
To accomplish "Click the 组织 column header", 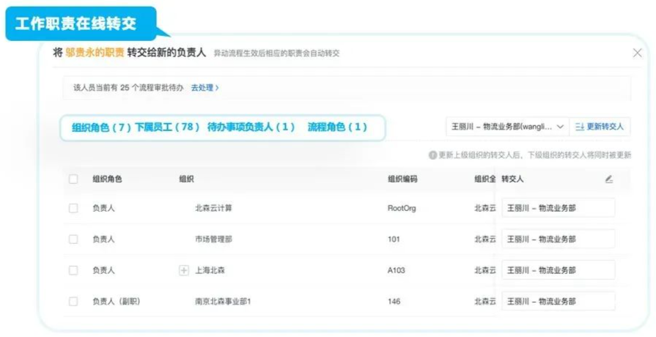I will click(x=187, y=179).
